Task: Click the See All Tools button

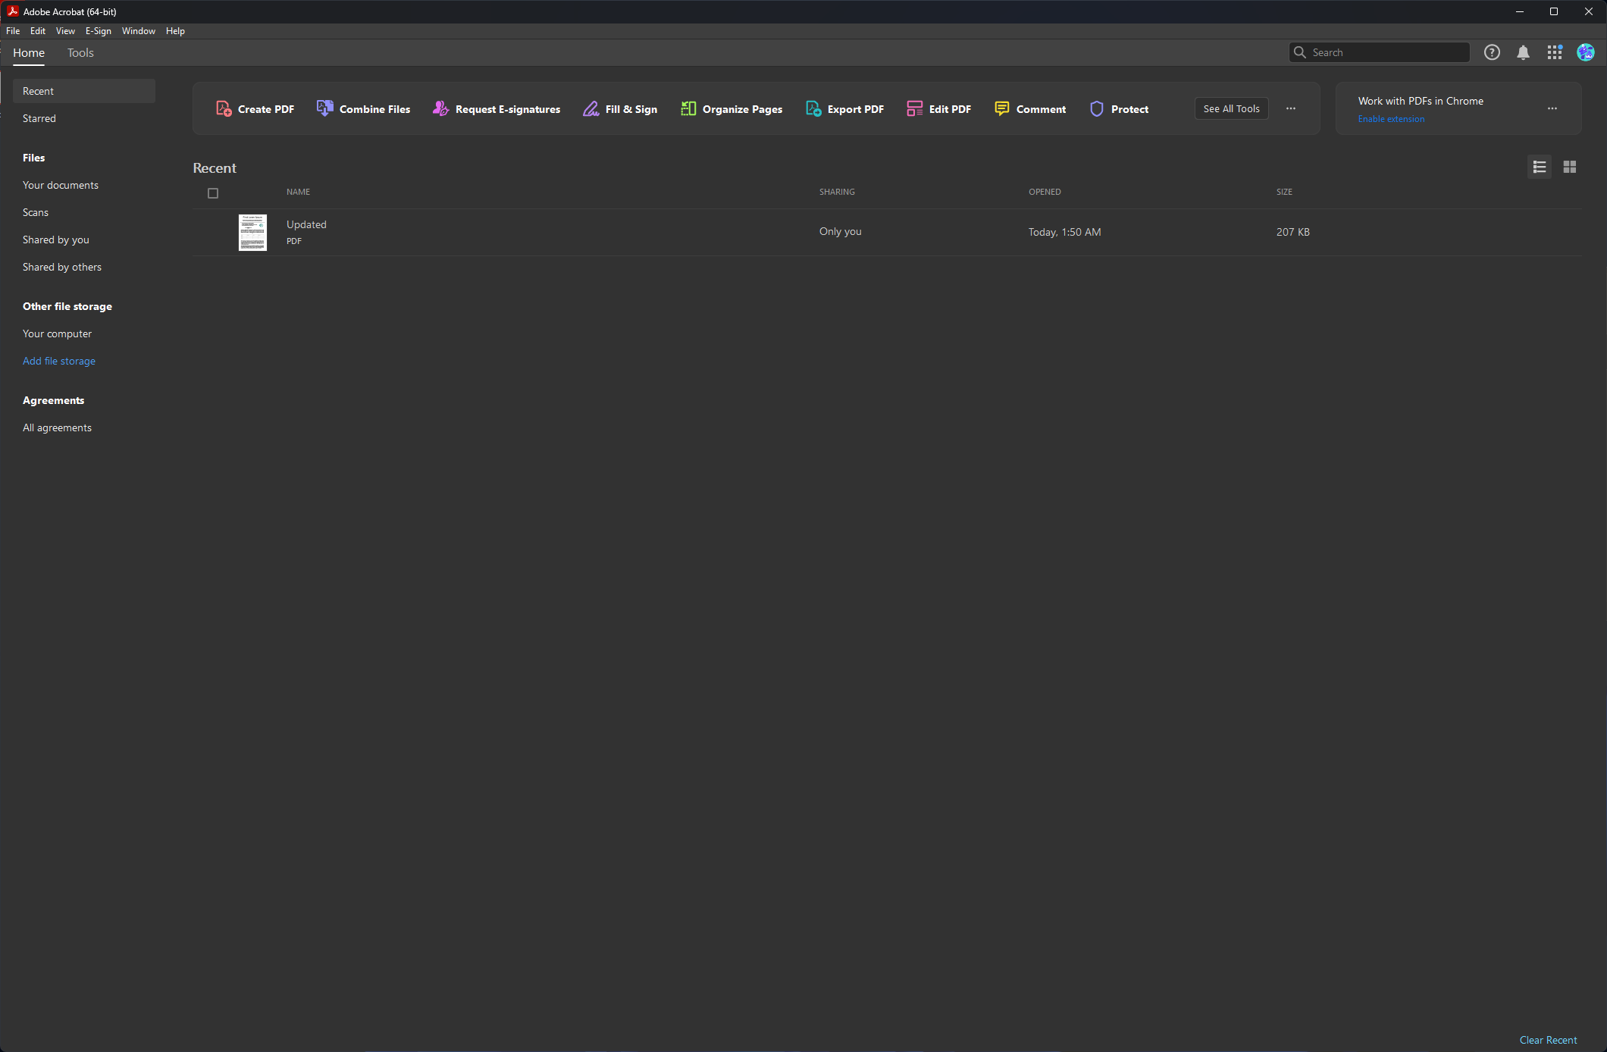Action: tap(1231, 108)
